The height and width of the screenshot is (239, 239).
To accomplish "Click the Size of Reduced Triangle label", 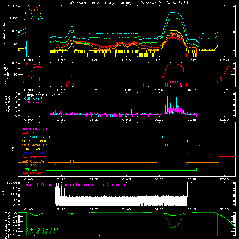I will click(x=76, y=185).
